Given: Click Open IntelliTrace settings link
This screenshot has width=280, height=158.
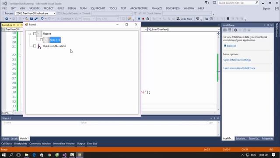Looking at the screenshot, I should click(237, 60).
